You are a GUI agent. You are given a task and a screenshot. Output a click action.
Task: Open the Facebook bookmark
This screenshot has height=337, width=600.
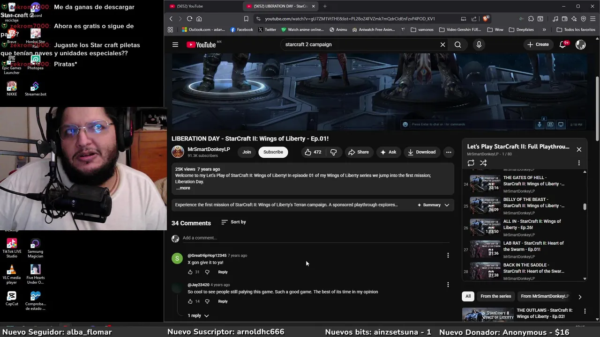click(241, 29)
